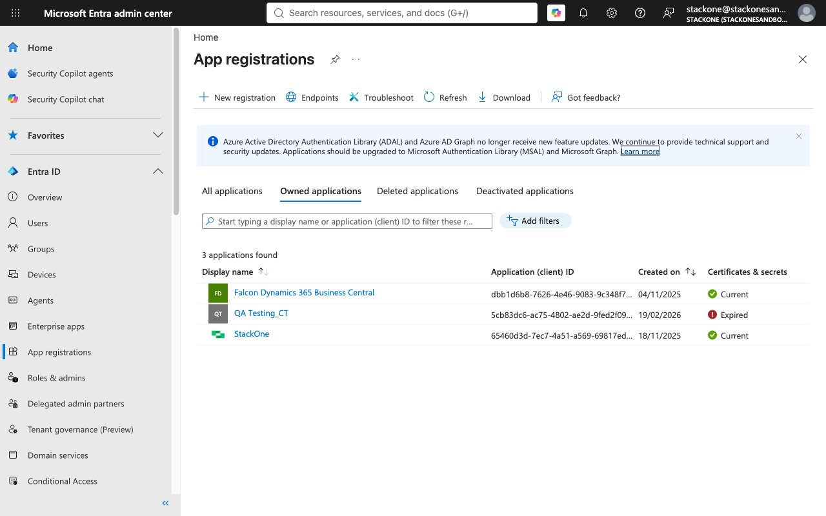Click the display name filter field
This screenshot has width=826, height=516.
347,221
